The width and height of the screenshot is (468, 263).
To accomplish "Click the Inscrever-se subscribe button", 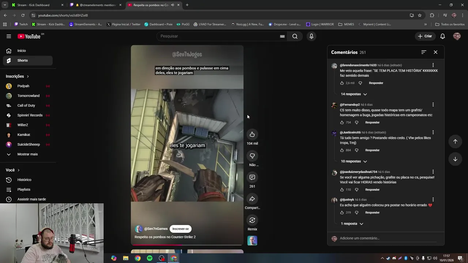I will [181, 229].
